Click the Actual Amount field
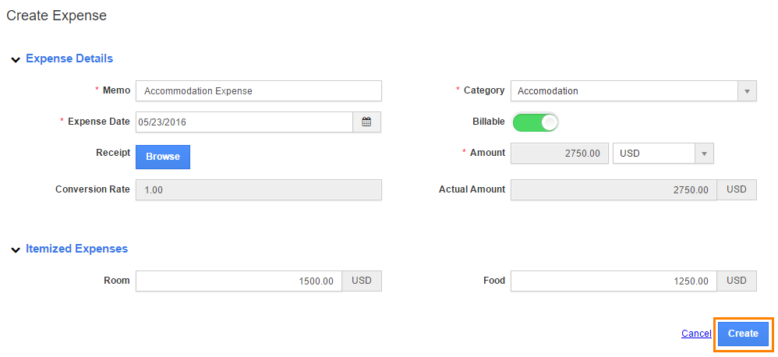The height and width of the screenshot is (357, 778). [614, 190]
